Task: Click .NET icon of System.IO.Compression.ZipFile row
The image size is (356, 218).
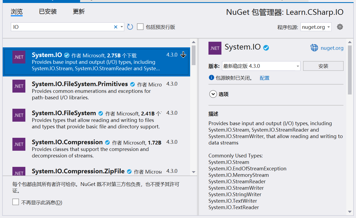Action: pyautogui.click(x=19, y=171)
